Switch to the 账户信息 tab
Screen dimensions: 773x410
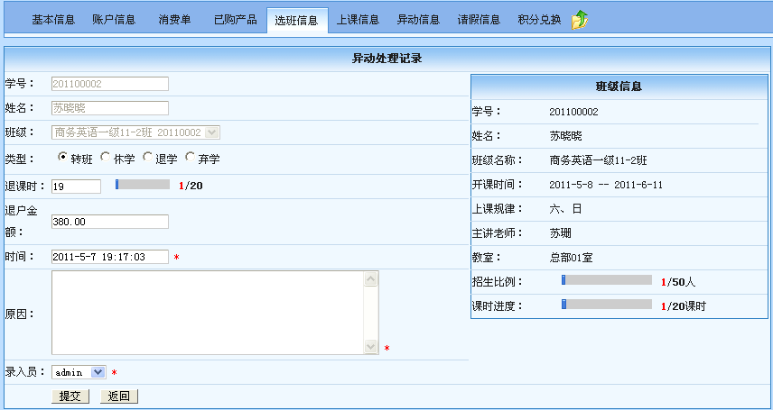click(114, 20)
